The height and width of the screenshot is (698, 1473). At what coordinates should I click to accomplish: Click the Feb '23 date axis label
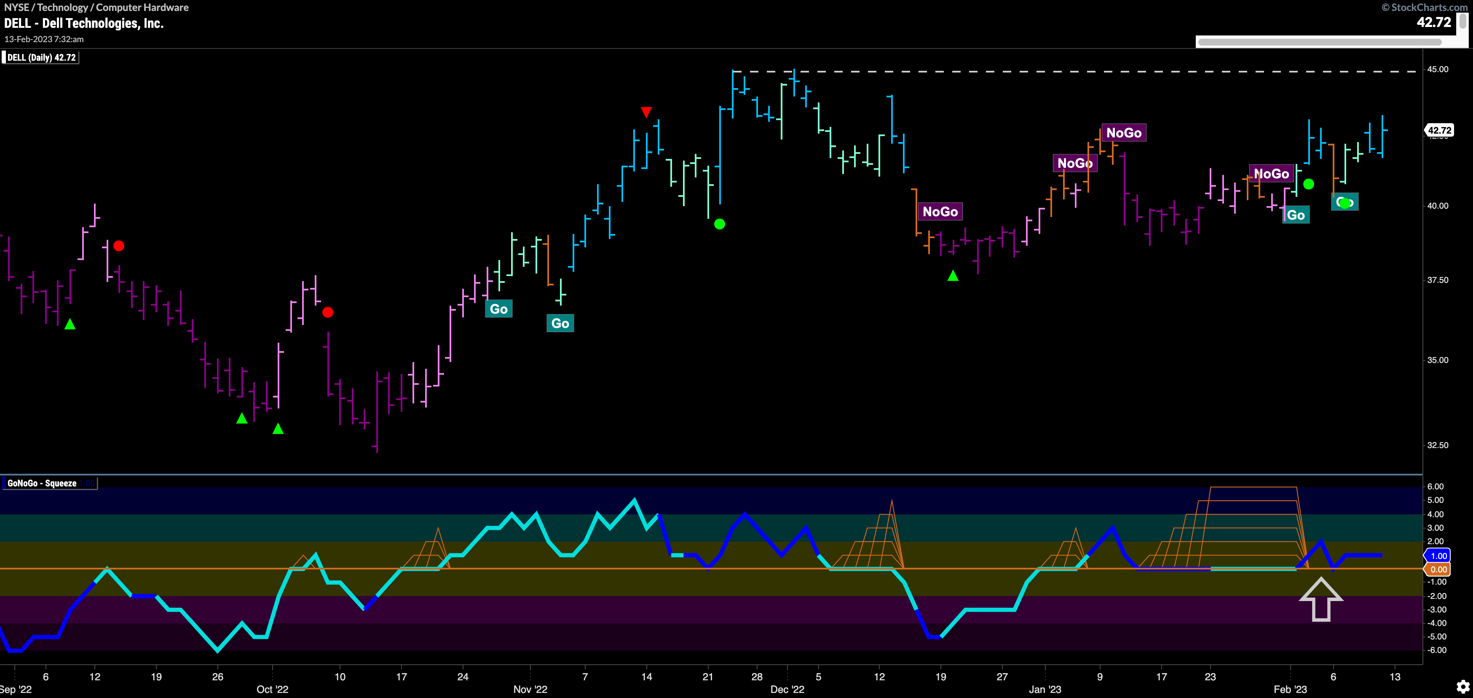[1290, 690]
